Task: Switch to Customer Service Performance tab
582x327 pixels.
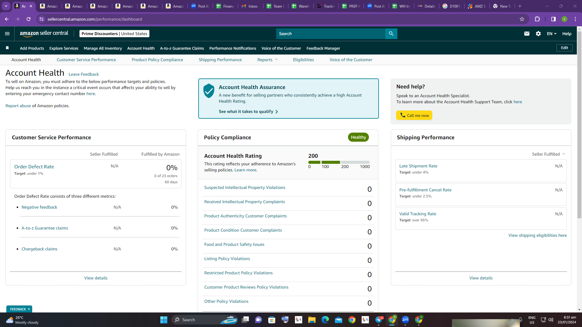Action: point(86,60)
